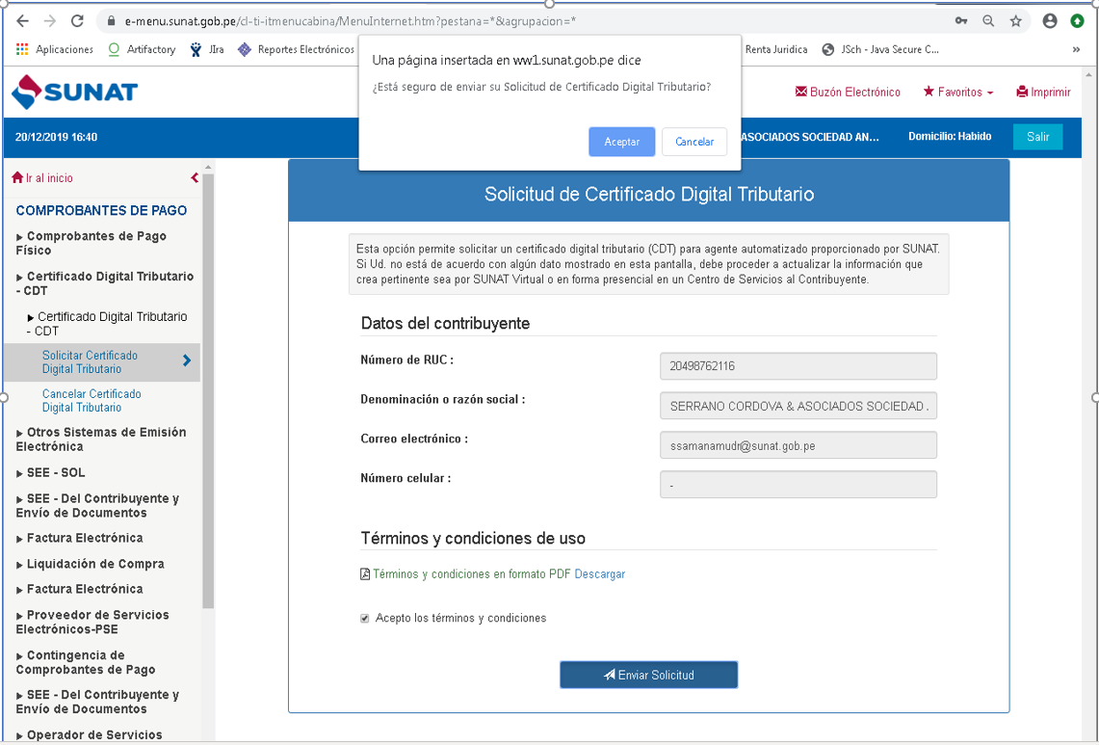1099x745 pixels.
Task: Open the Aplicaciones bookmarks shortcut
Action: tap(55, 49)
